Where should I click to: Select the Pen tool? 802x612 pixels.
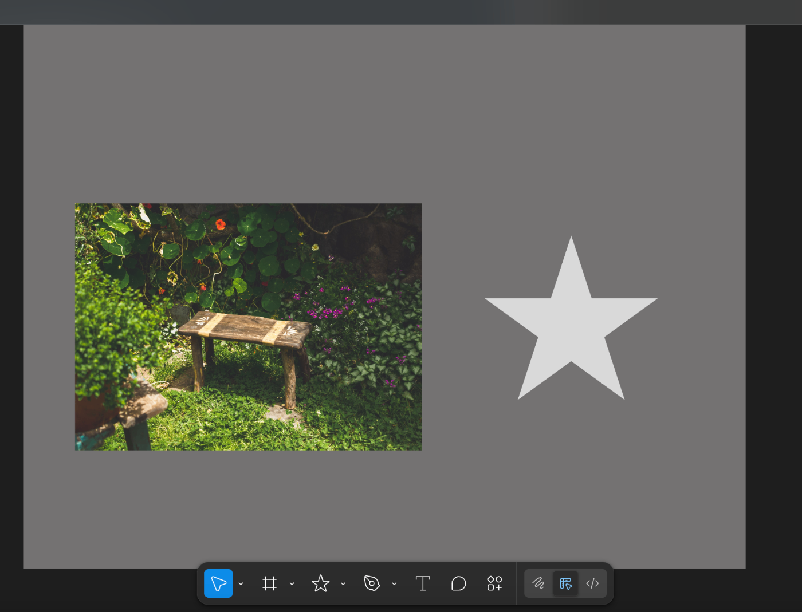372,583
